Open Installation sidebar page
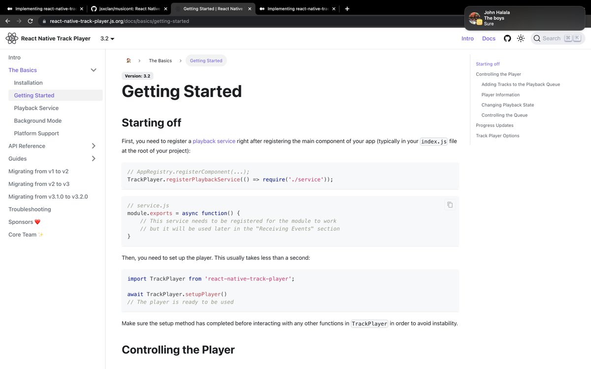591x369 pixels. tap(28, 83)
